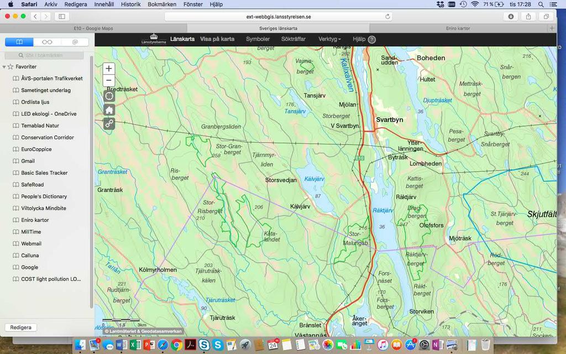The height and width of the screenshot is (354, 566).
Task: Show the Safari downloads list
Action: point(511,17)
